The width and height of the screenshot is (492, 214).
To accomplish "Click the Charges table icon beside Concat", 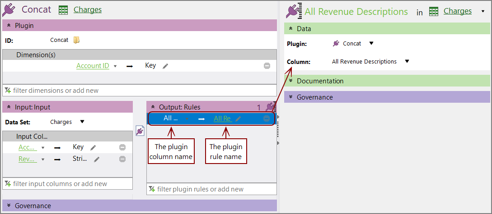I will [x=63, y=10].
